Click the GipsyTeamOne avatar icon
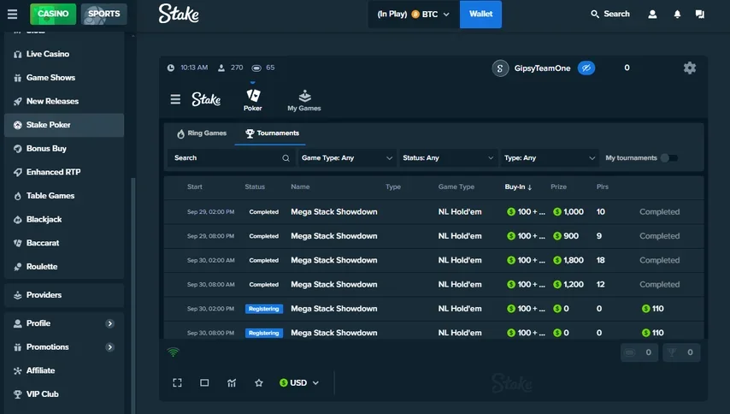Screen dimensions: 730x414 (x=500, y=68)
